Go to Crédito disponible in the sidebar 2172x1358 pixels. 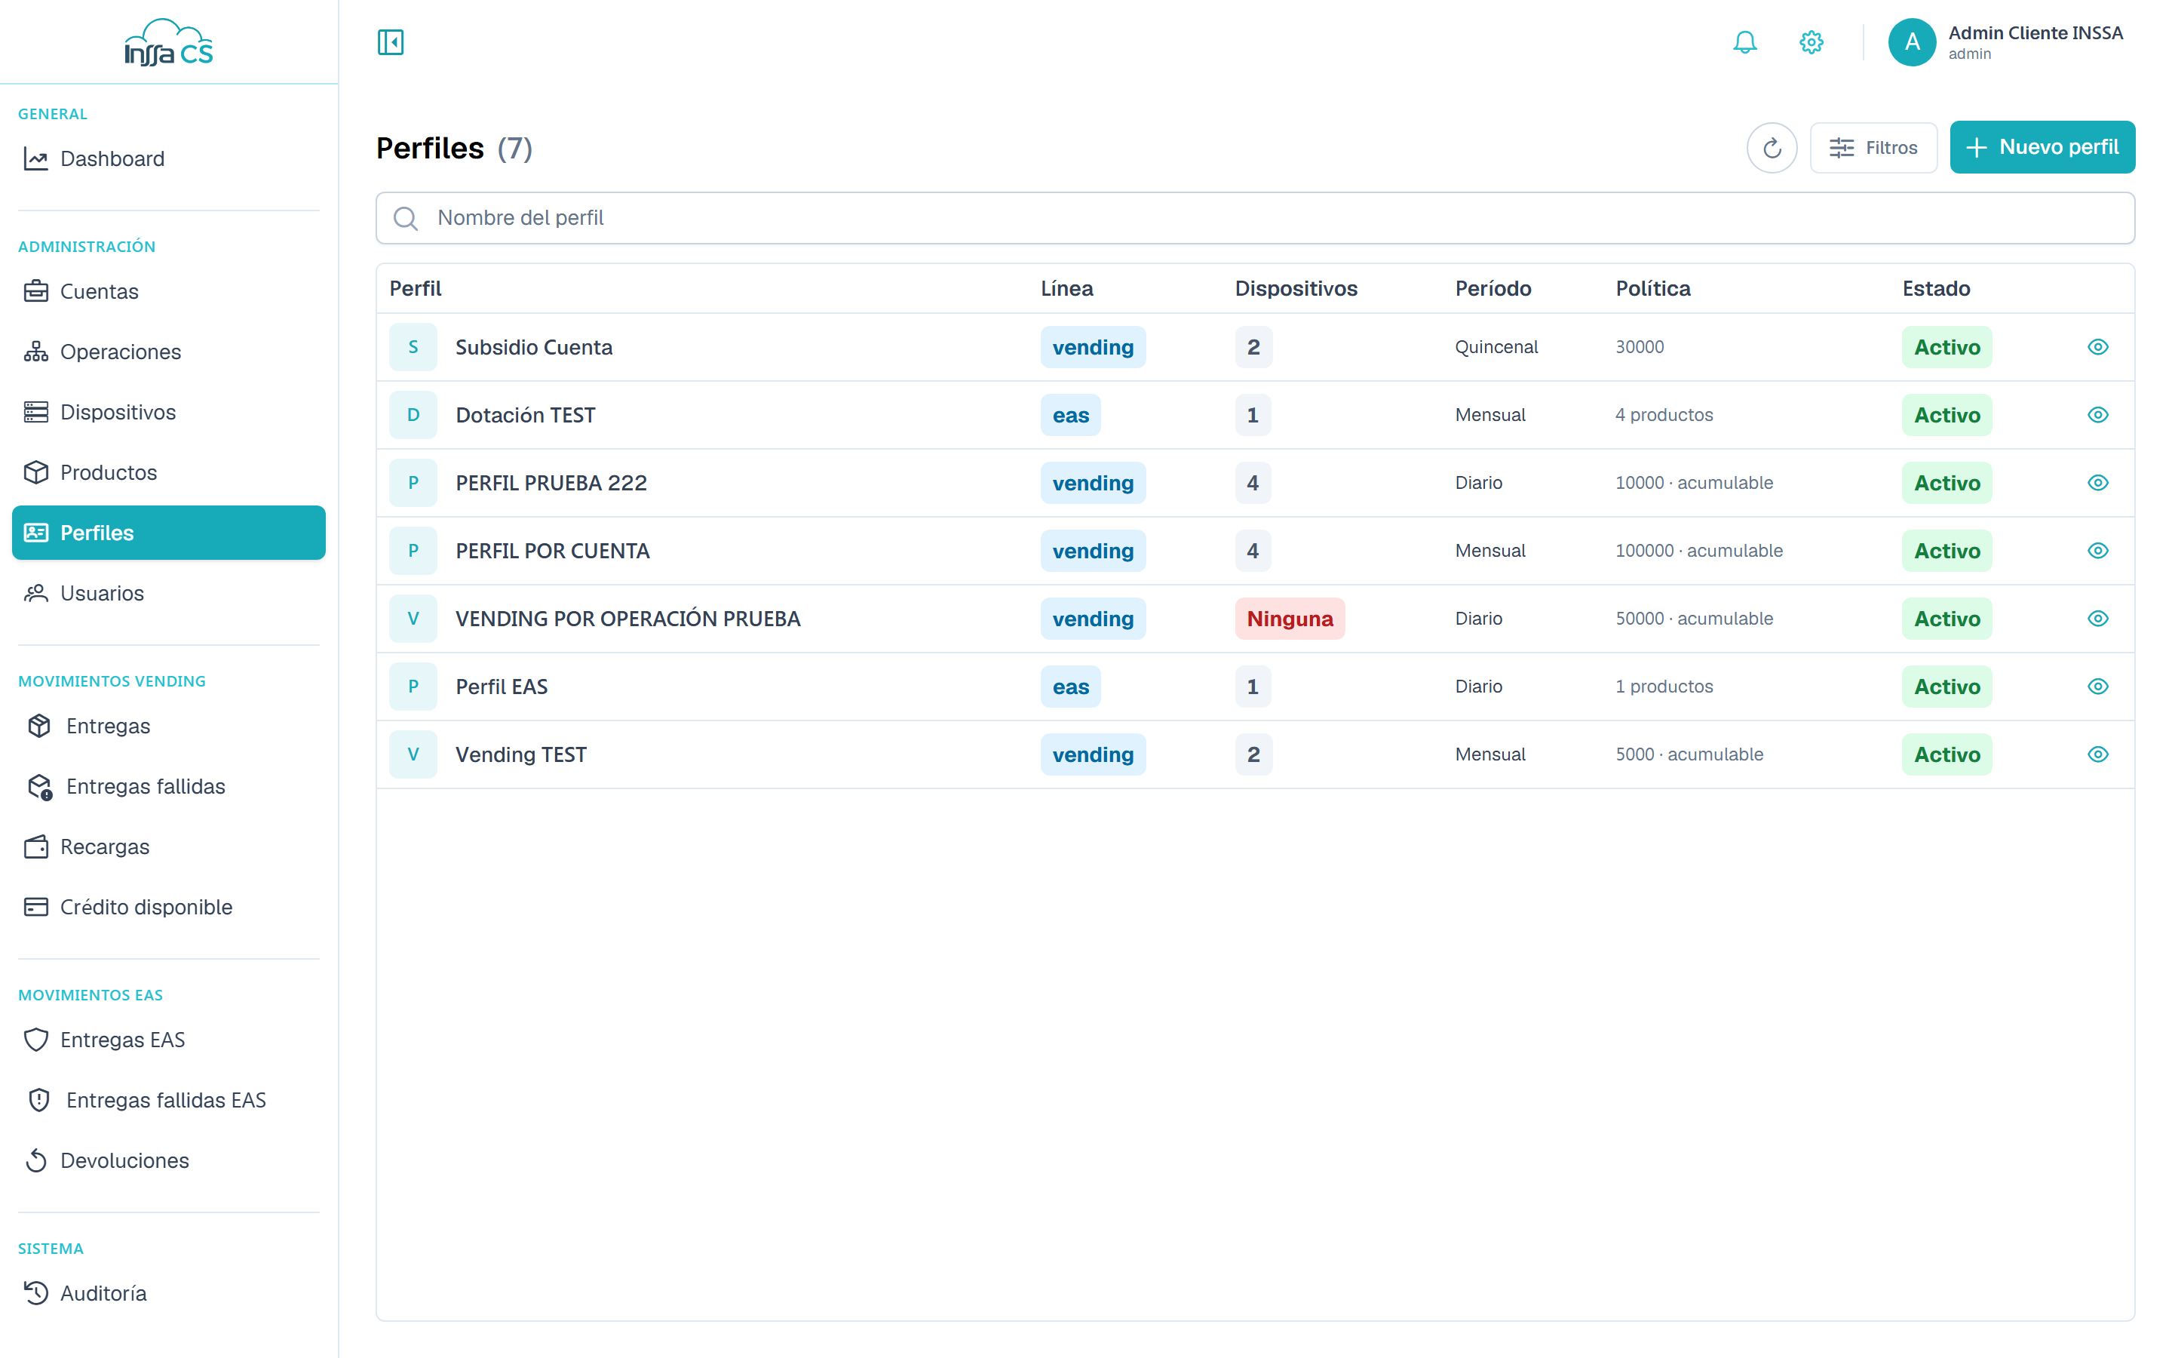click(169, 907)
